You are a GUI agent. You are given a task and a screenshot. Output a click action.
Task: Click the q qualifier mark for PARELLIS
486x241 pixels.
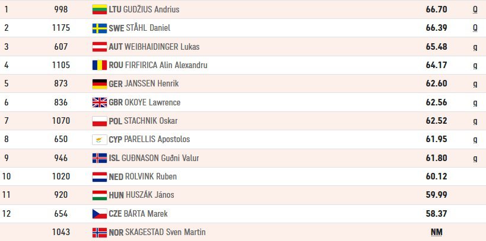pyautogui.click(x=475, y=140)
